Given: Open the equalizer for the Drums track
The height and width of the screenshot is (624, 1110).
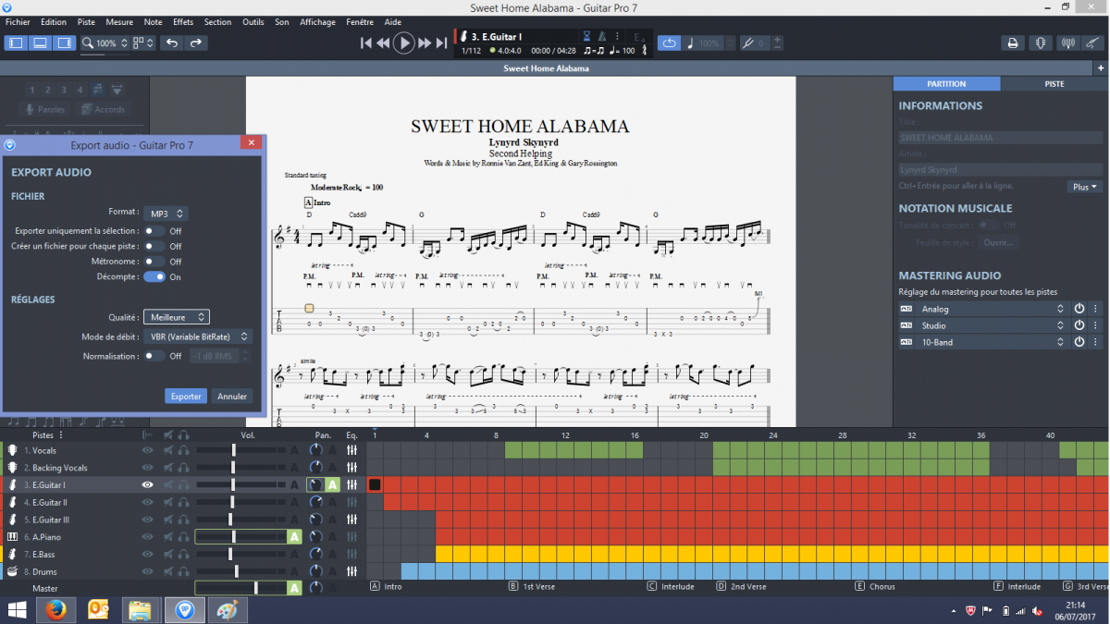Looking at the screenshot, I should tap(351, 571).
